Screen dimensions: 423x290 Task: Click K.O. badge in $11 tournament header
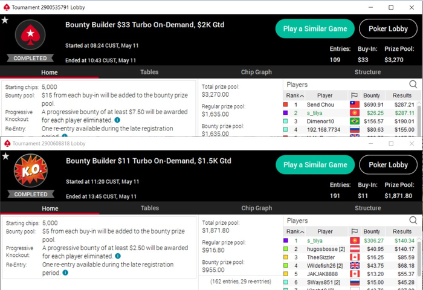coord(31,170)
